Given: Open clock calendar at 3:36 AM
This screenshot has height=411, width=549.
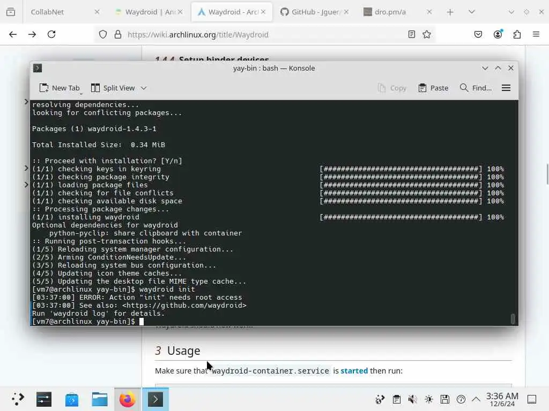Looking at the screenshot, I should (x=502, y=399).
